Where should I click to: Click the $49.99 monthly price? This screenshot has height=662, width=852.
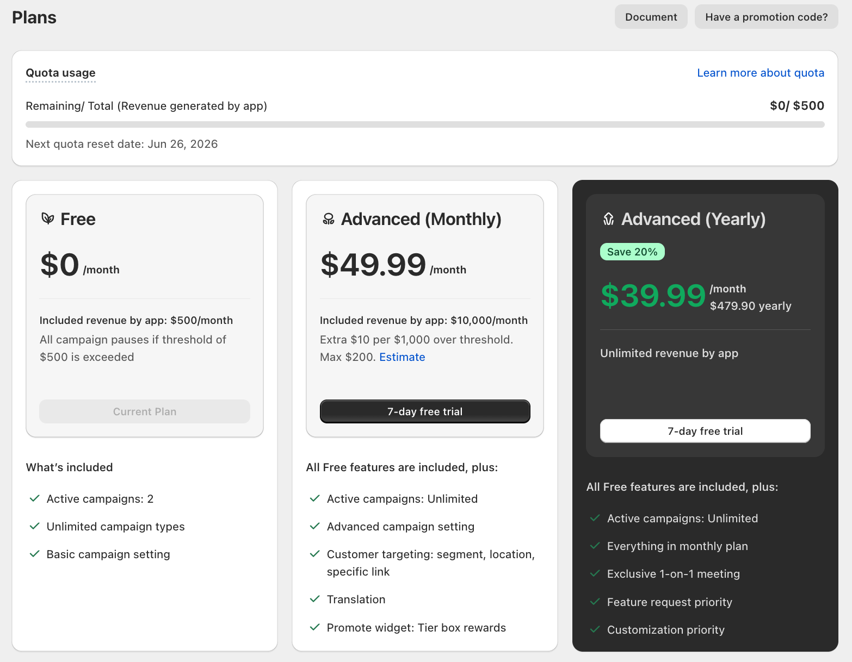[x=373, y=265]
